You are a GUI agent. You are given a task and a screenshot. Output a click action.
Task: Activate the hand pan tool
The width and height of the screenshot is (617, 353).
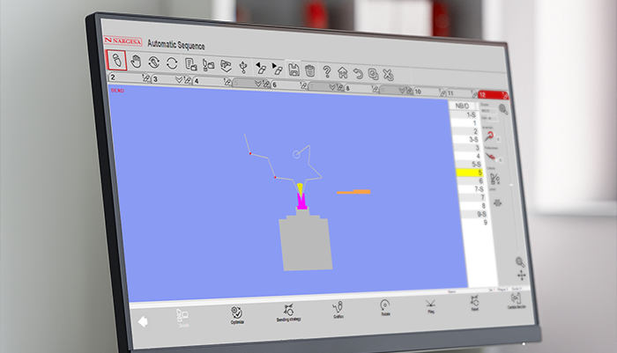click(x=136, y=62)
